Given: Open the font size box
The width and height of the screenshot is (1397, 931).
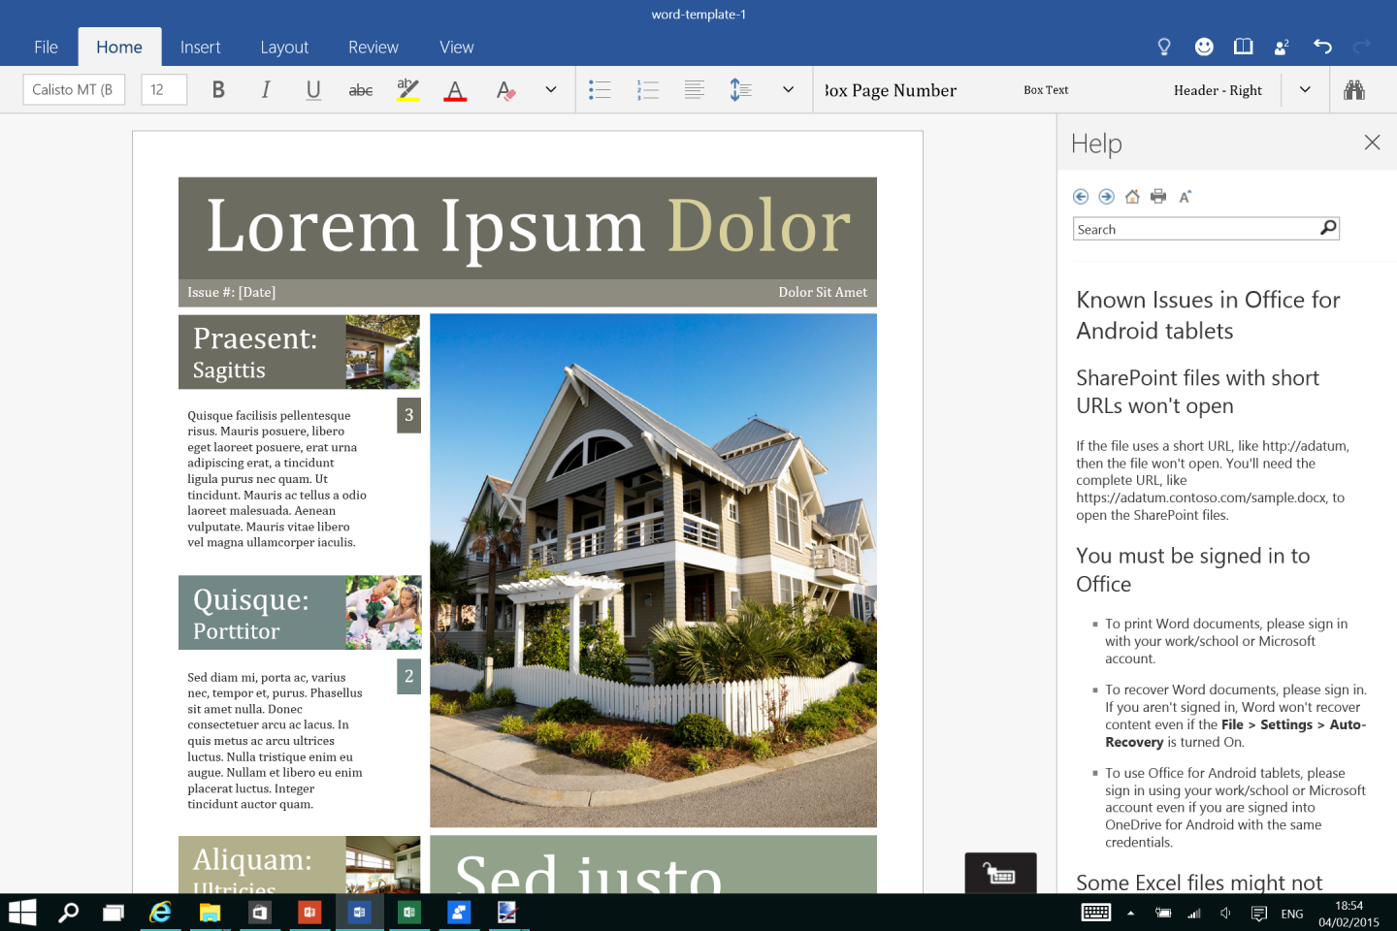Looking at the screenshot, I should click(x=163, y=89).
